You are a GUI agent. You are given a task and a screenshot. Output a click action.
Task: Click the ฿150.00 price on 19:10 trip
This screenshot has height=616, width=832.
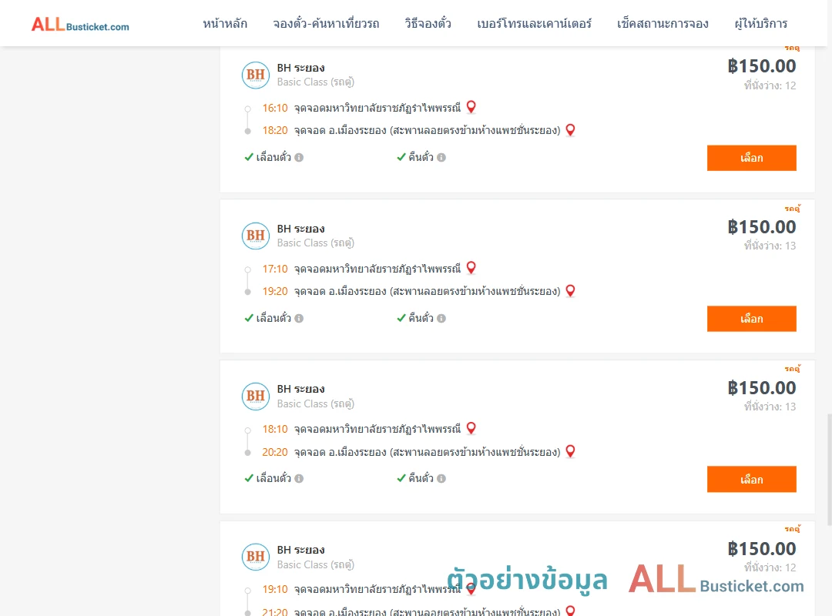tap(761, 548)
